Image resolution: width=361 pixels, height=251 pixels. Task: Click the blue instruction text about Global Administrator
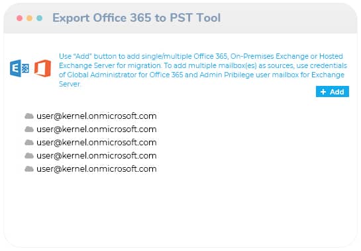click(x=203, y=70)
